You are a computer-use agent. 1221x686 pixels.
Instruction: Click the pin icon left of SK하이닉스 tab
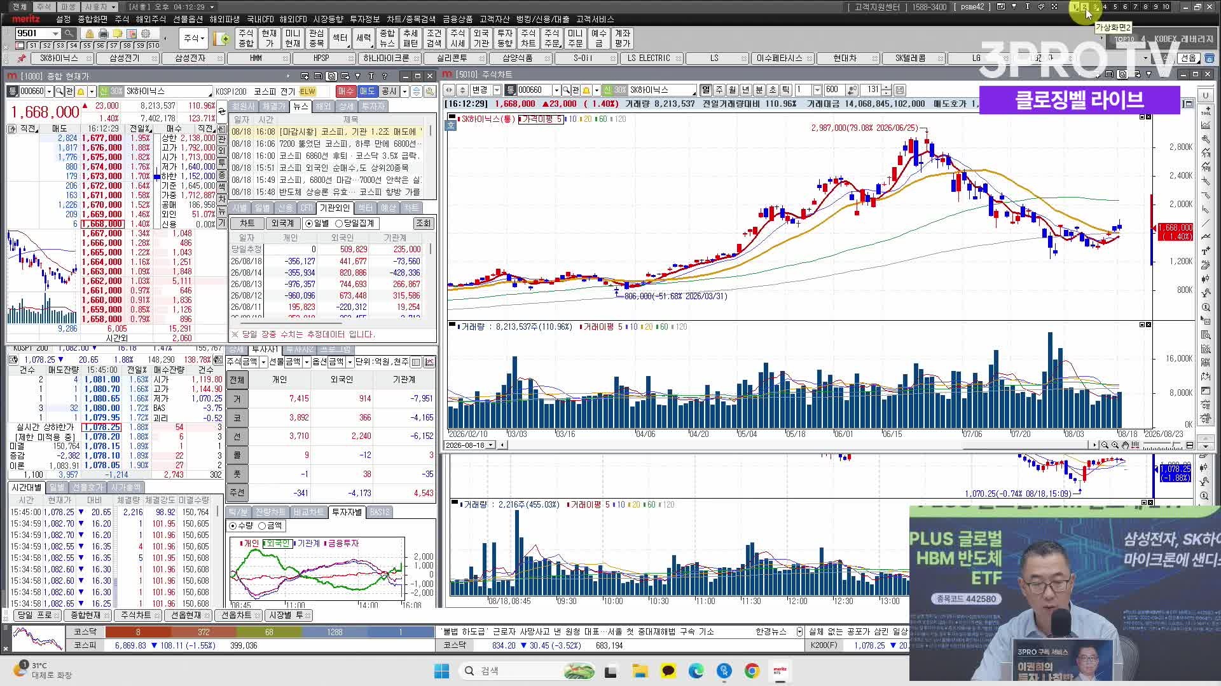click(22, 58)
